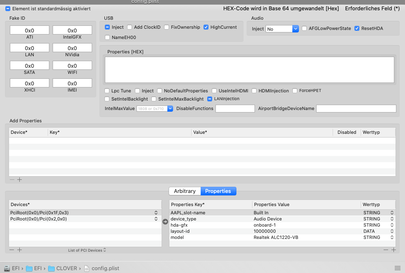Remove a row with the Add Properties minus icon
Screen dimensions: 405x273
pos(12,180)
